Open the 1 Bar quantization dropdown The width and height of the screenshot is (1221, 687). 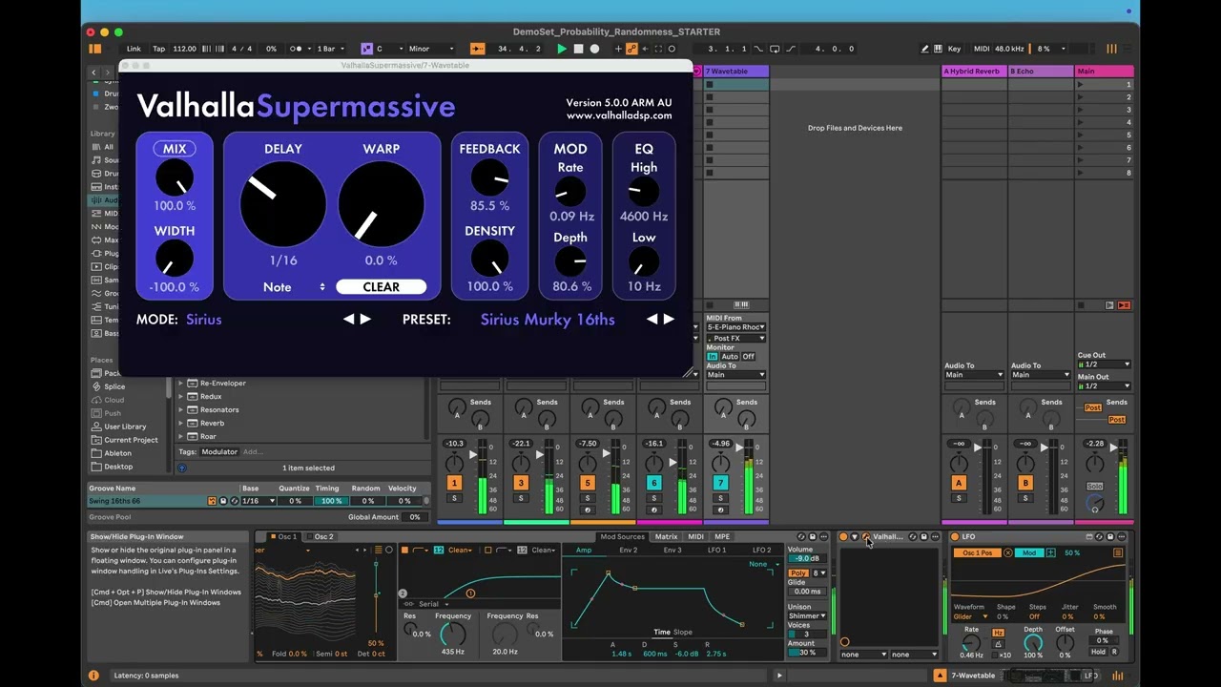tap(332, 49)
